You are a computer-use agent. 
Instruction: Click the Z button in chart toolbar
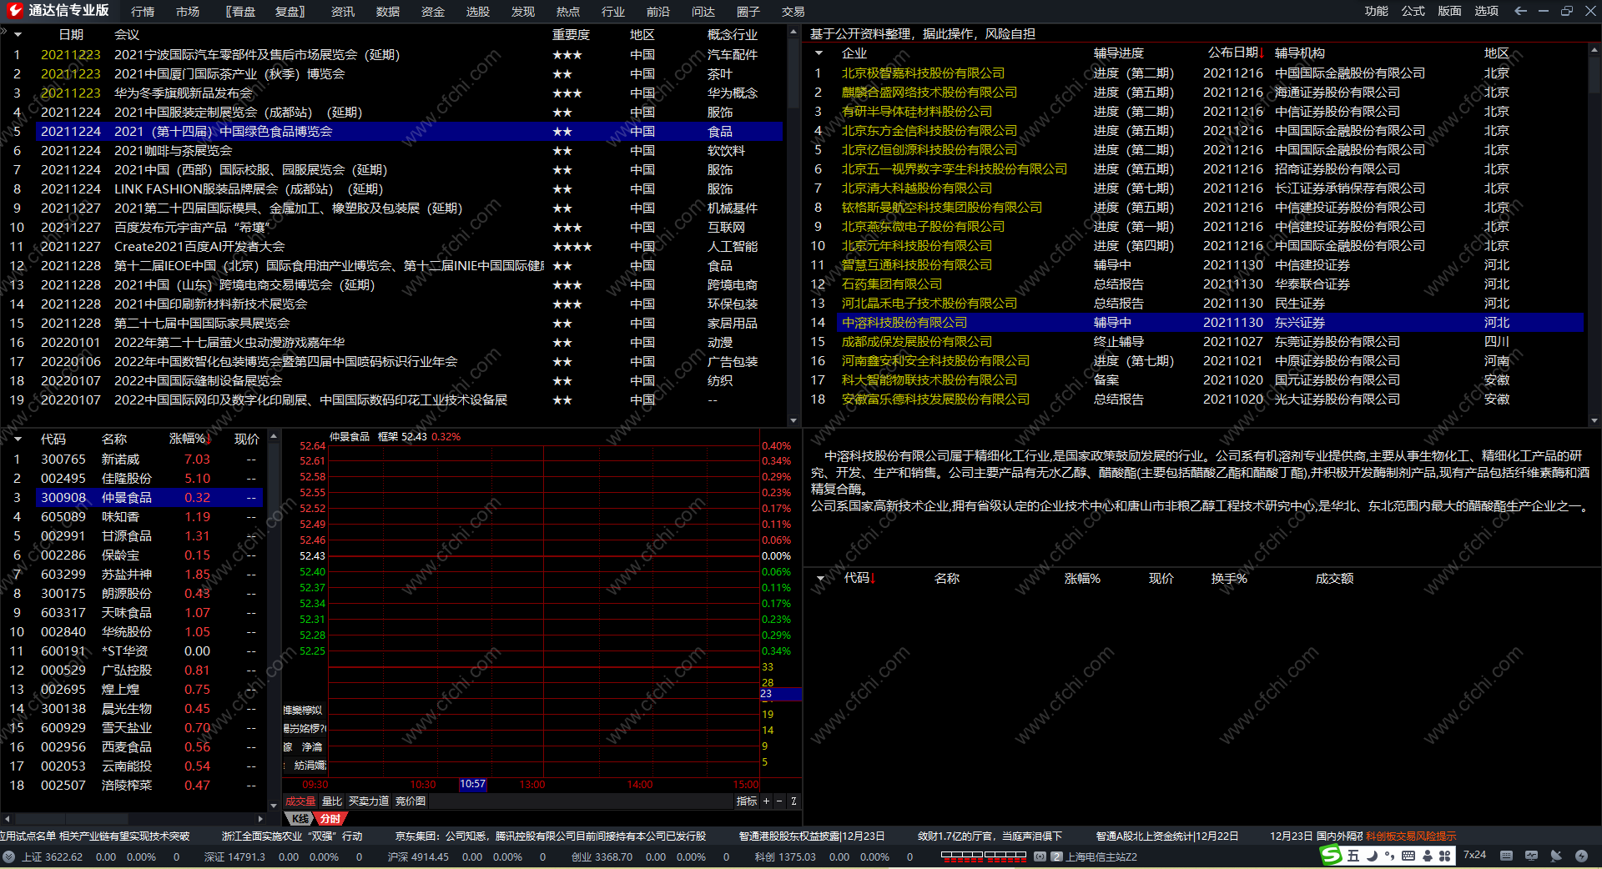[x=793, y=801]
